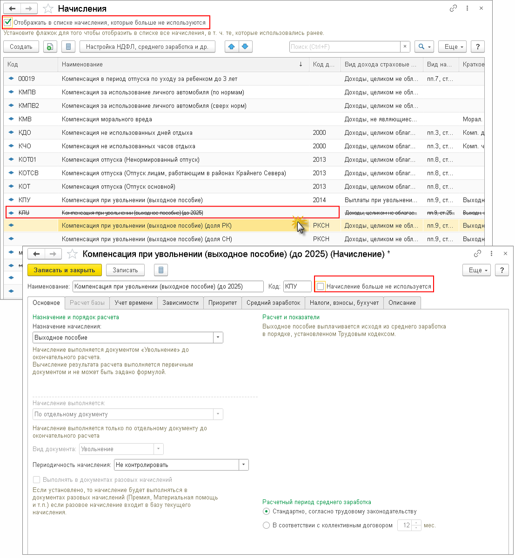This screenshot has height=558, width=515.
Task: Go forward arrow in accrual form
Action: pos(53,254)
